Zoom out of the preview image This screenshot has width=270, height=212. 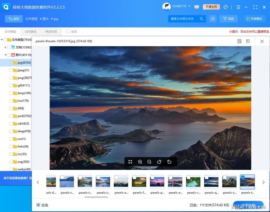pos(149,162)
